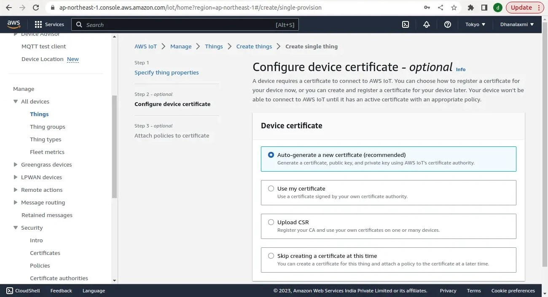Viewport: 548px width, 297px height.
Task: Share this page using share icon
Action: click(441, 8)
